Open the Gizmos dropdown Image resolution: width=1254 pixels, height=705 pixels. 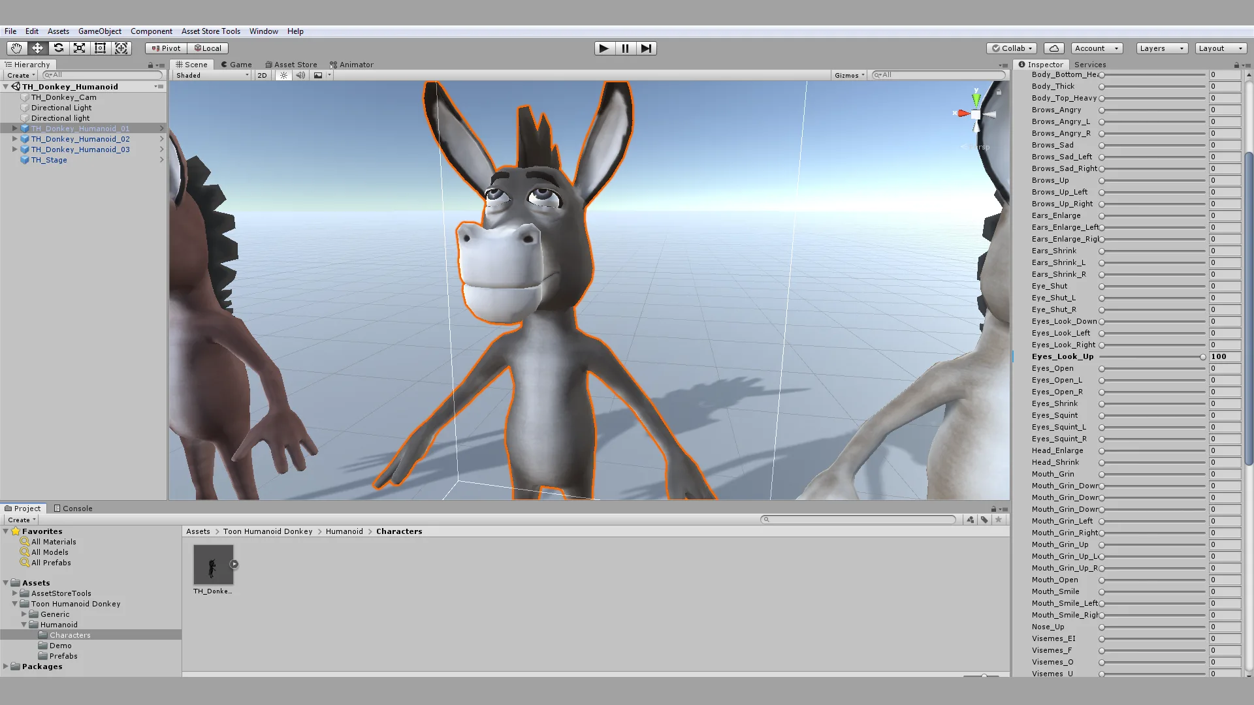click(x=849, y=75)
